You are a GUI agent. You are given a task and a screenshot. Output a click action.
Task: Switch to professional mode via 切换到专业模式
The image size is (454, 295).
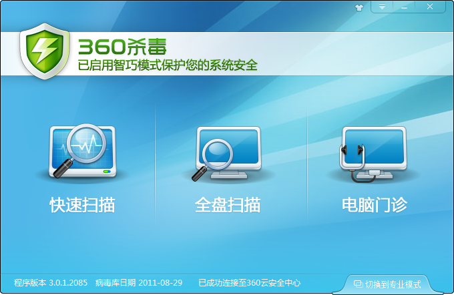click(x=387, y=284)
